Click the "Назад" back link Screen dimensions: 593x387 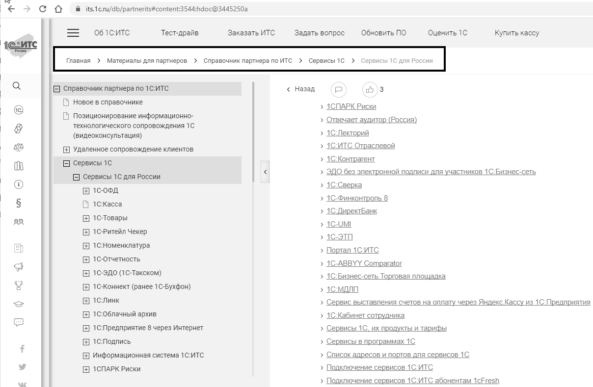(x=301, y=89)
